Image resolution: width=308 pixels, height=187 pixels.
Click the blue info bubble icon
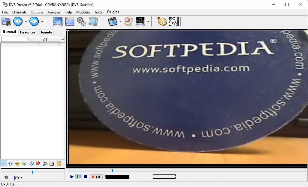(31, 163)
